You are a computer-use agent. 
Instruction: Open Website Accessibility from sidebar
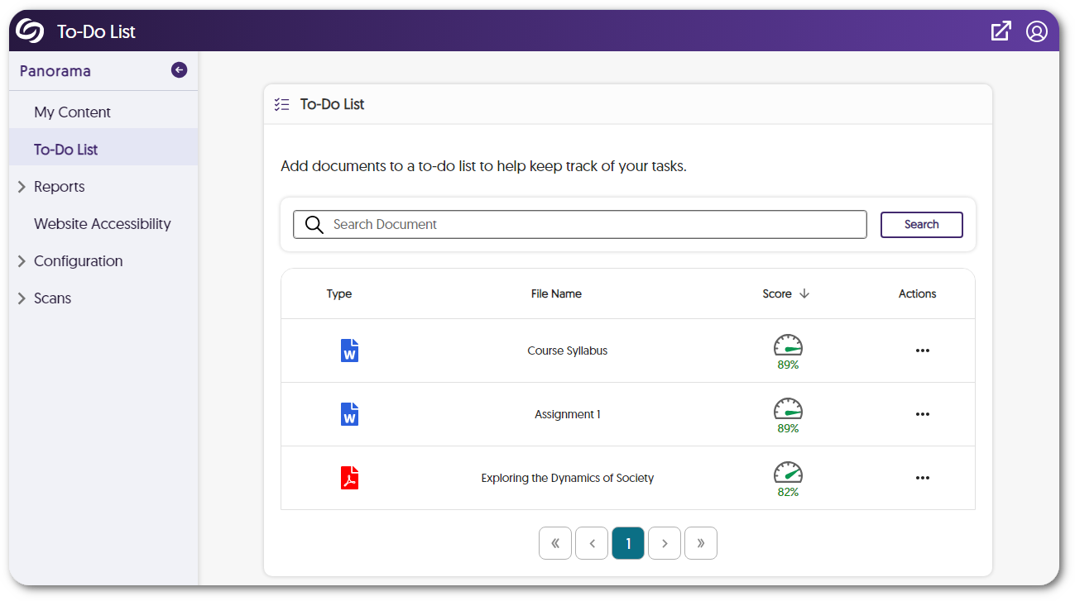click(x=102, y=224)
